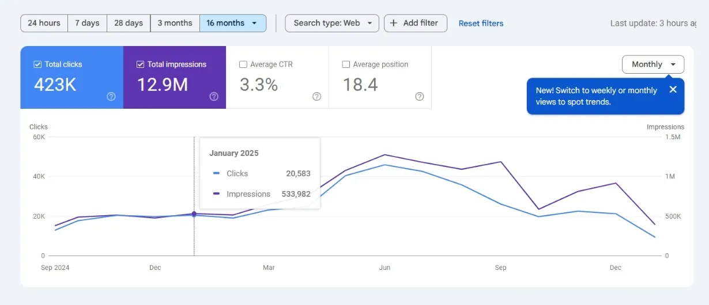Select the 3 months range
Viewport: 709px width, 305px height.
pos(175,23)
